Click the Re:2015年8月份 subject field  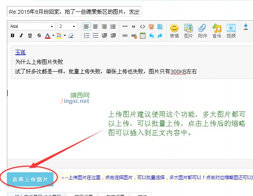74,11
